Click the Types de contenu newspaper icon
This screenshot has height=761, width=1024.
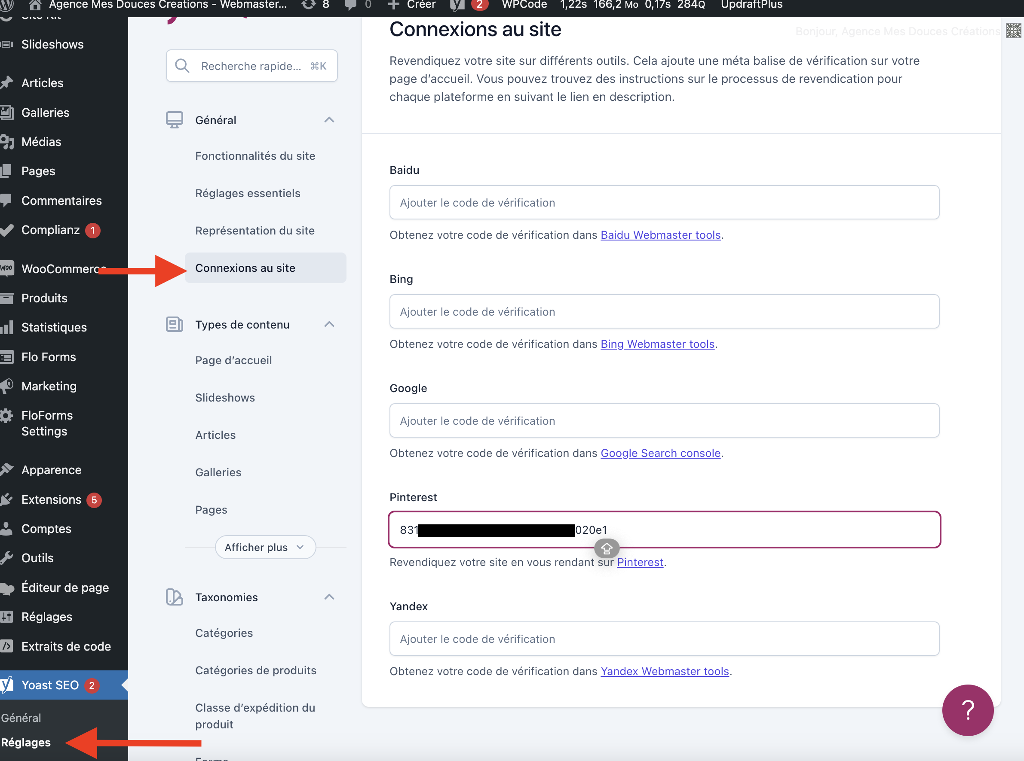(x=174, y=324)
